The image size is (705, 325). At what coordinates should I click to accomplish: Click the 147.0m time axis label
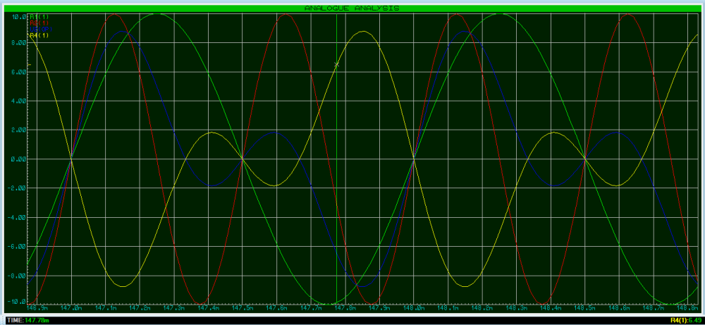coord(71,309)
